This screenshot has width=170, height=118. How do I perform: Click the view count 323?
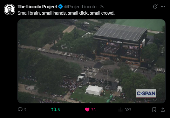click(x=128, y=110)
